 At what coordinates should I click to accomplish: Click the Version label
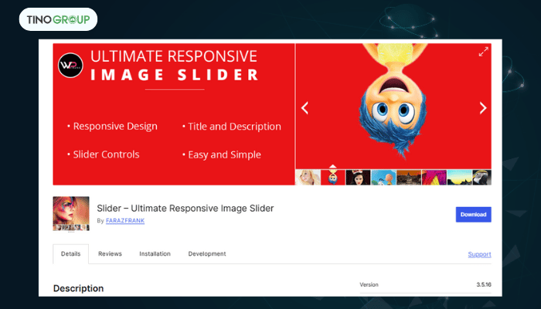369,284
